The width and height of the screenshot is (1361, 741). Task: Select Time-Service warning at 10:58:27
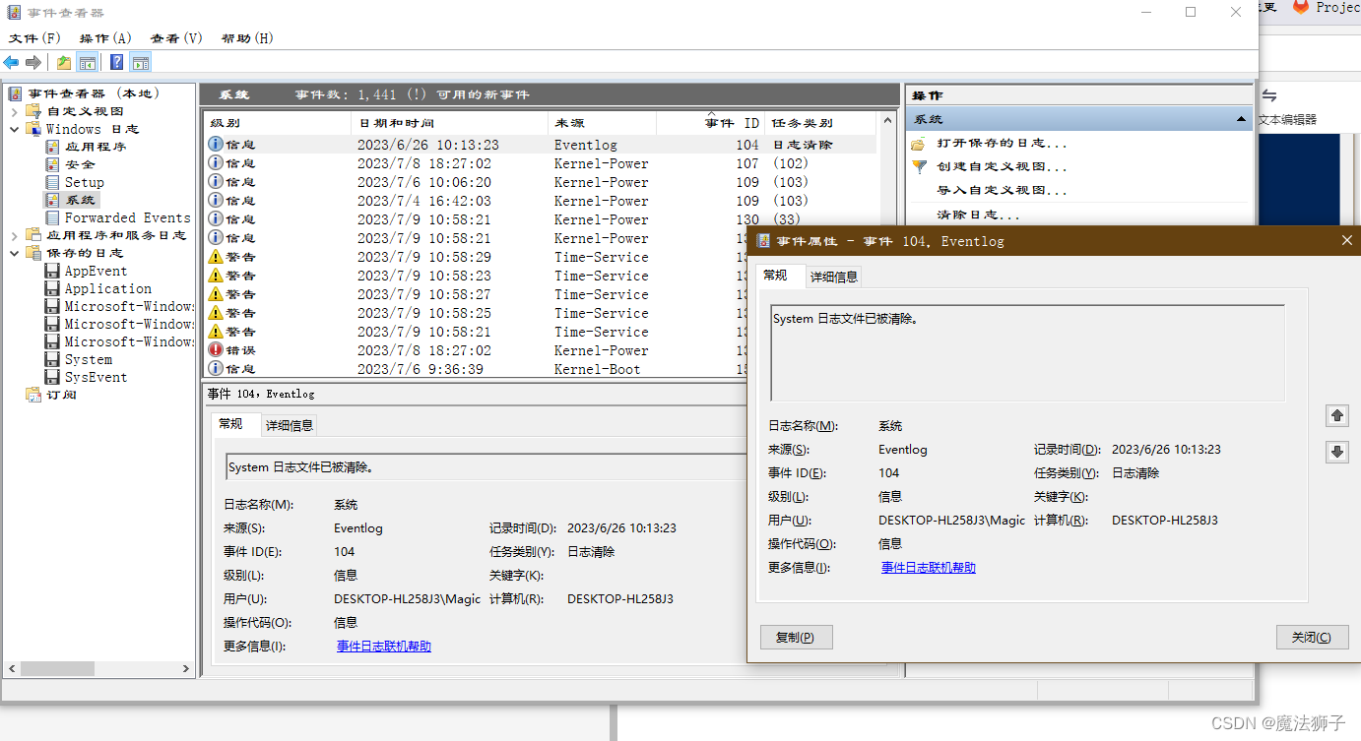[x=477, y=294]
